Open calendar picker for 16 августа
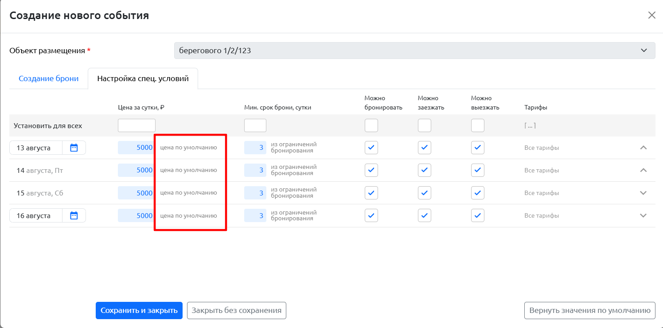Screen dimensions: 663x328 [x=74, y=215]
